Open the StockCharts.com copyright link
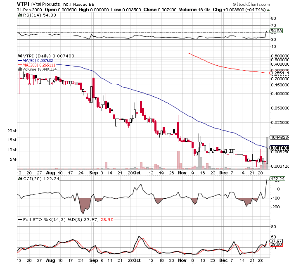The image size is (289, 264). click(251, 4)
